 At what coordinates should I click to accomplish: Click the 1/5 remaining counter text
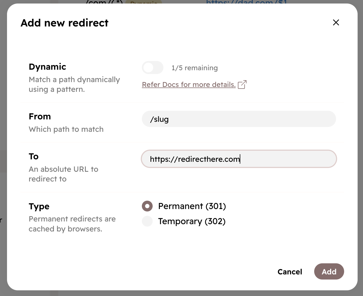coord(194,68)
